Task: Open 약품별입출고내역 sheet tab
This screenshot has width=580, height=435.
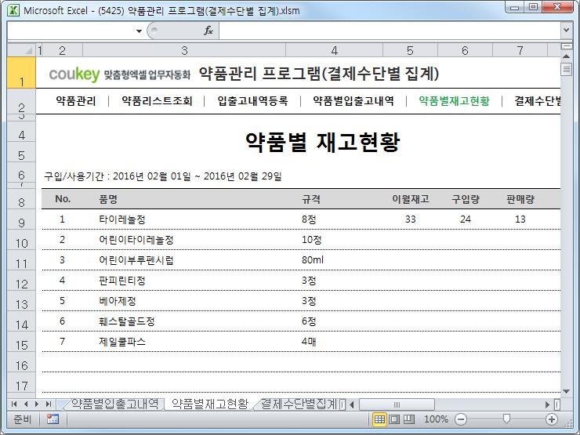Action: point(114,404)
